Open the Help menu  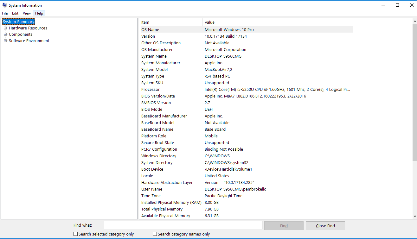click(39, 13)
